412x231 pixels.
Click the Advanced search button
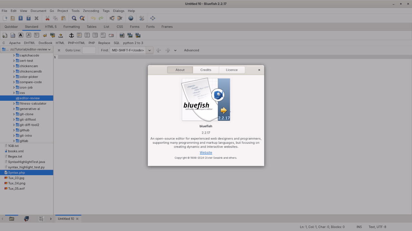[x=192, y=50]
